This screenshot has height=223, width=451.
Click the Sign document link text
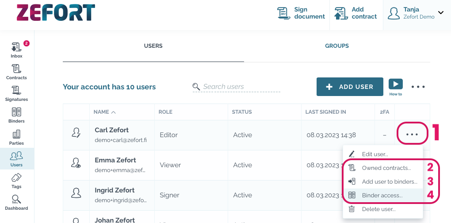tap(310, 13)
